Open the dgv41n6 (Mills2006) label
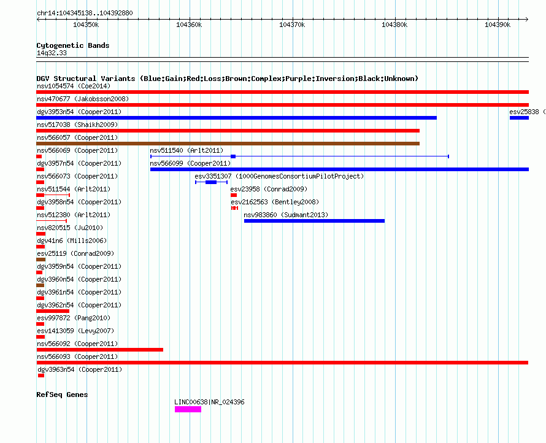Screen dimensions: 546x443 [x=72, y=241]
